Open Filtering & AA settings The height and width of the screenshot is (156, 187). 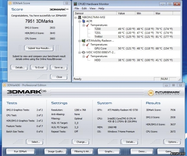(82, 151)
